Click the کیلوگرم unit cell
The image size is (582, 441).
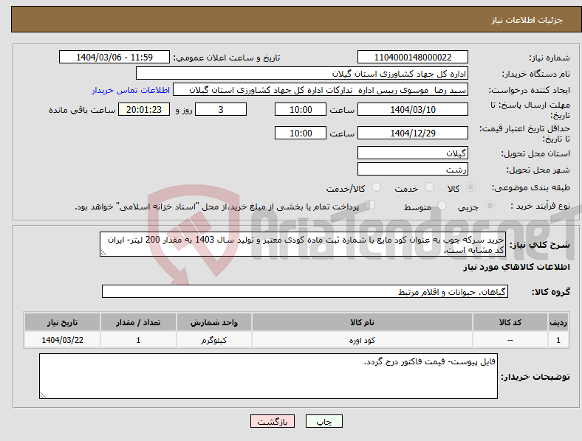click(x=214, y=340)
